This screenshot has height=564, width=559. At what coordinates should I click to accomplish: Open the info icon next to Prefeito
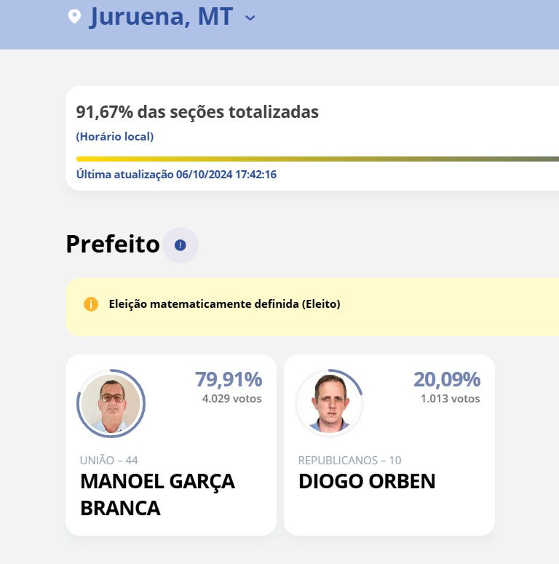click(181, 245)
